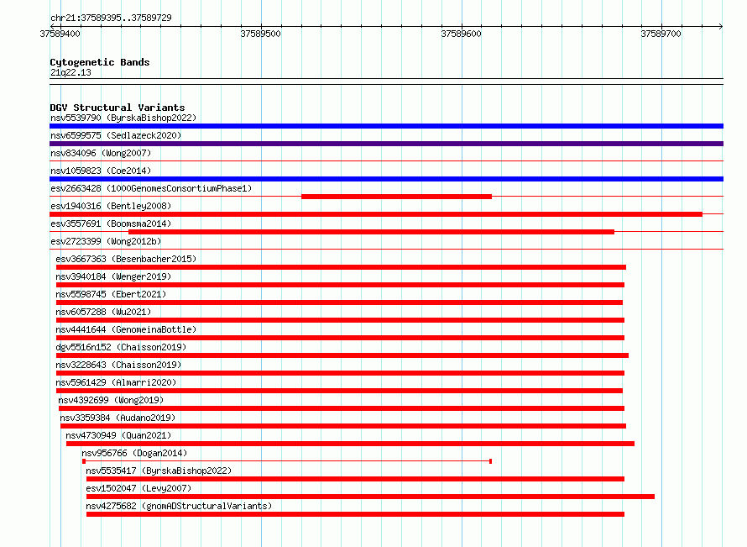Open nsv4275682 (gnomADStructuralVariants) label
The height and width of the screenshot is (547, 747).
[x=179, y=506]
